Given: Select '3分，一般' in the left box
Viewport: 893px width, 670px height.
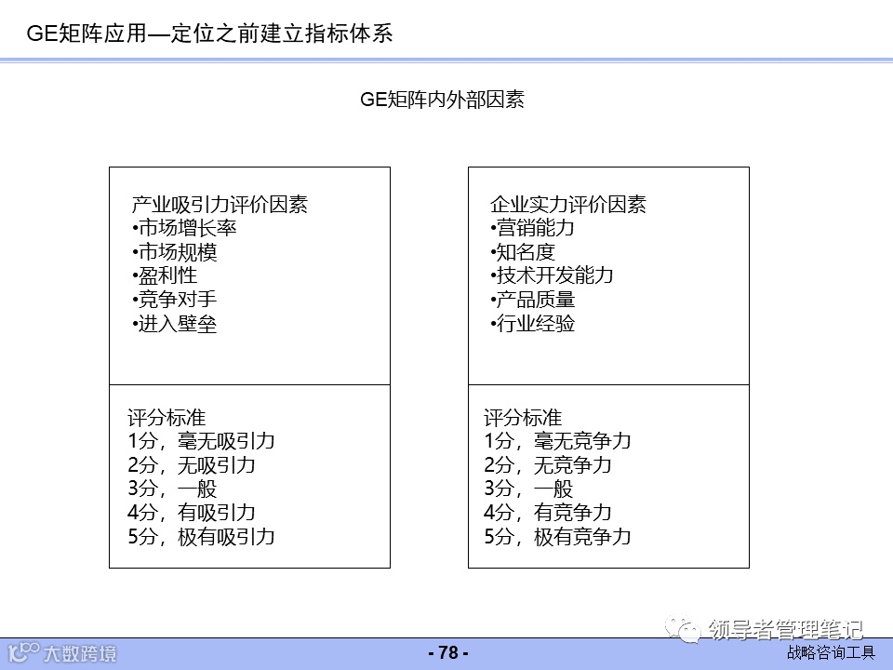Looking at the screenshot, I should click(172, 489).
